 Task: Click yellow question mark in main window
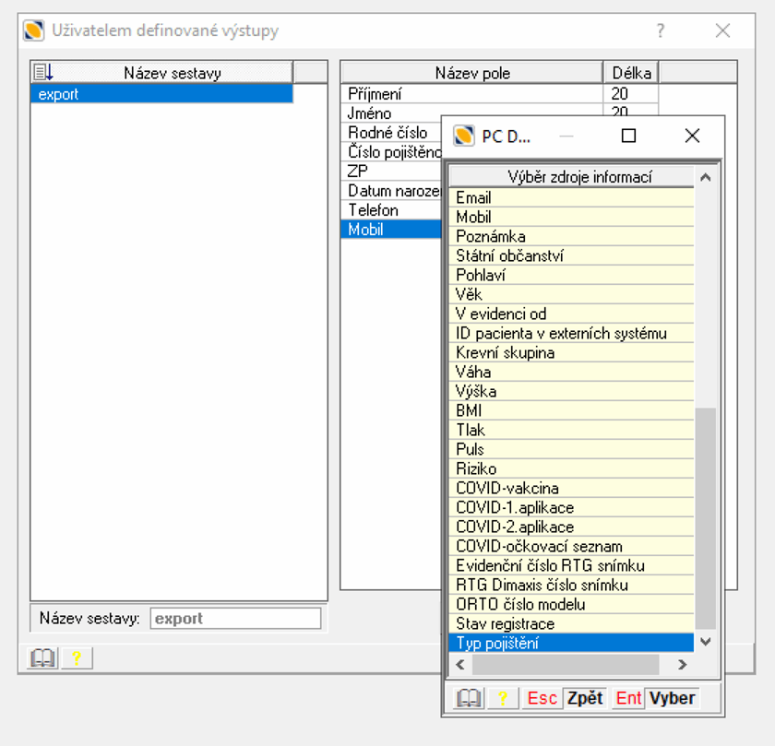tap(77, 657)
